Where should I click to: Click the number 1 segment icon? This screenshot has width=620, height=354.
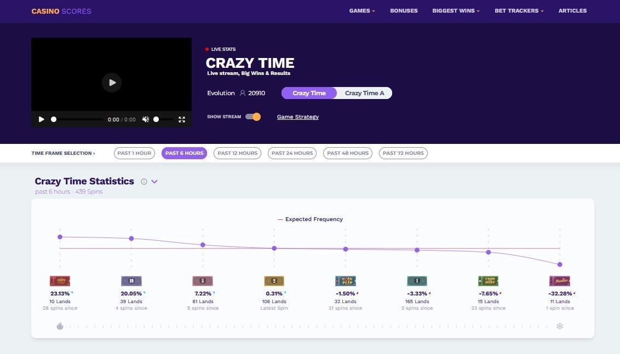[417, 281]
